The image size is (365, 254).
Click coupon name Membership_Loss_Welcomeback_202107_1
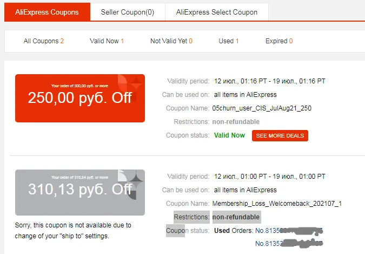tap(277, 204)
